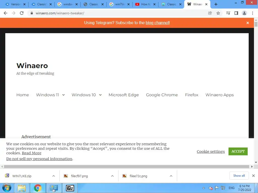Switch to the 'windo' Google tab
This screenshot has width=258, height=193.
67,5
